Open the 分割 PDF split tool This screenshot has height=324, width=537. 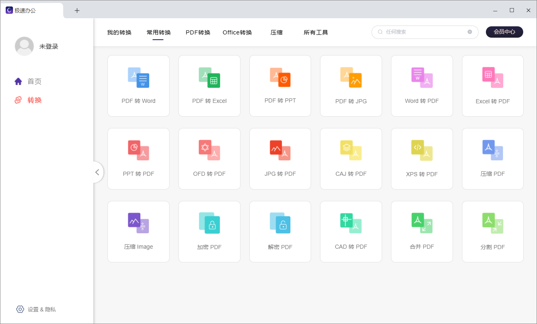492,232
